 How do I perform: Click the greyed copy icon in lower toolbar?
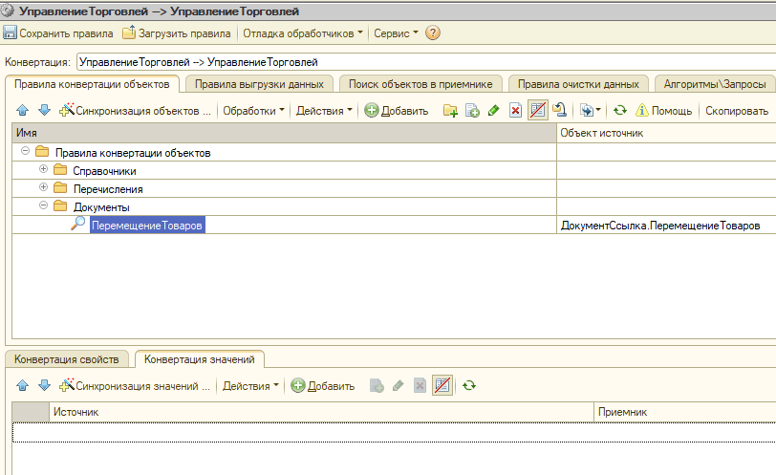377,385
